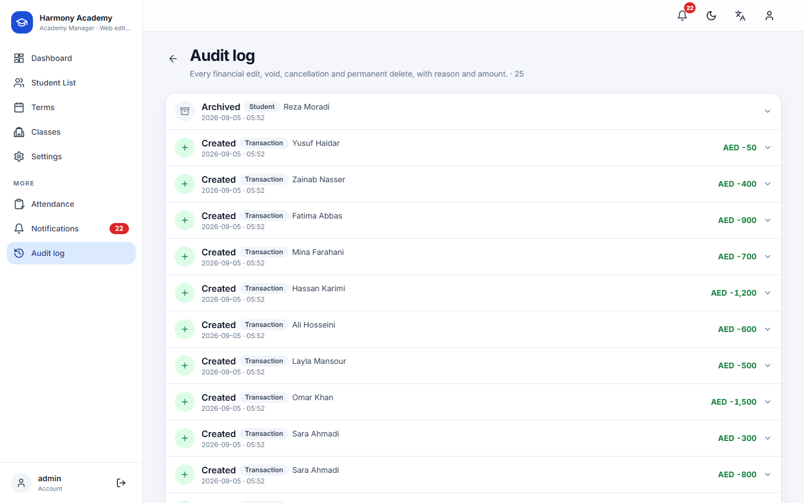Click the green plus icon for Yusuf Haidar

point(185,148)
